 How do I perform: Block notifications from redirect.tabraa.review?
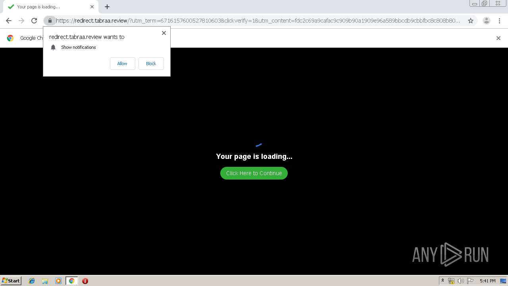pyautogui.click(x=151, y=64)
